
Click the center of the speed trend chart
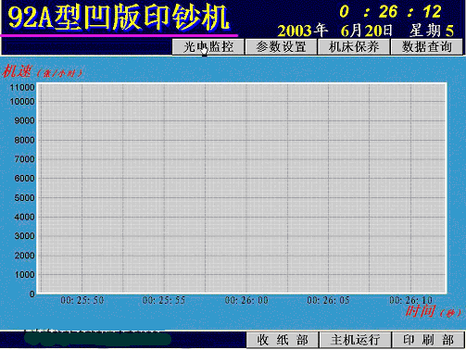[242, 188]
